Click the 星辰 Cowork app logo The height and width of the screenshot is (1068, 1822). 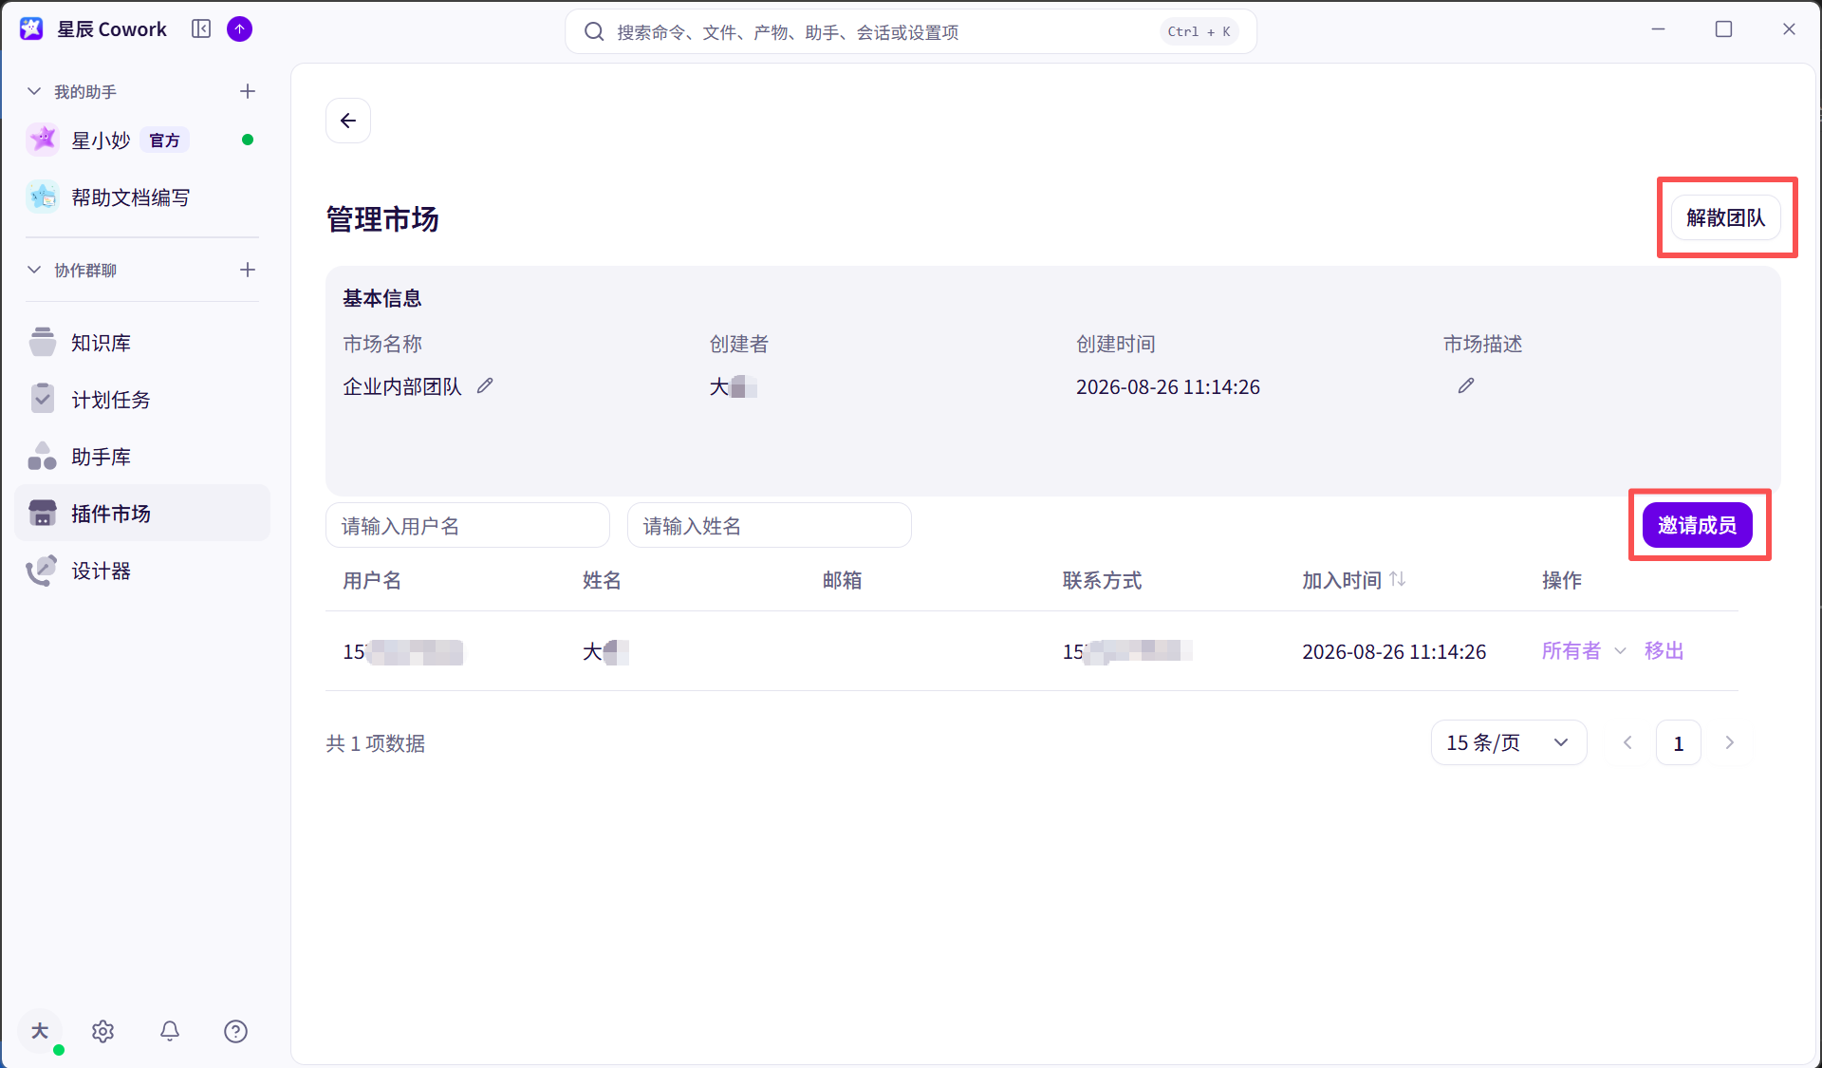pyautogui.click(x=31, y=29)
